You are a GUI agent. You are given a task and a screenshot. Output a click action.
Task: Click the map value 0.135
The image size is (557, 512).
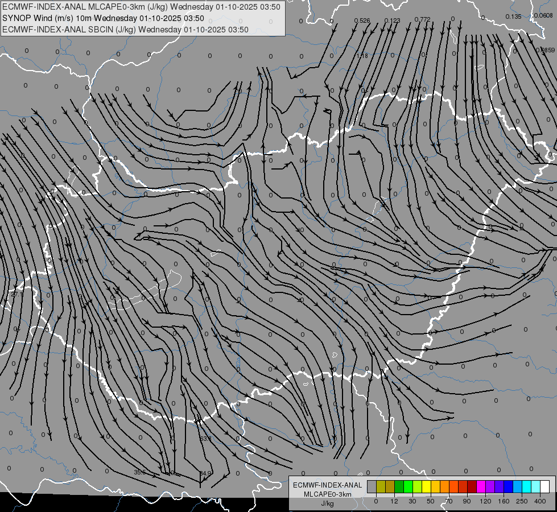(513, 16)
